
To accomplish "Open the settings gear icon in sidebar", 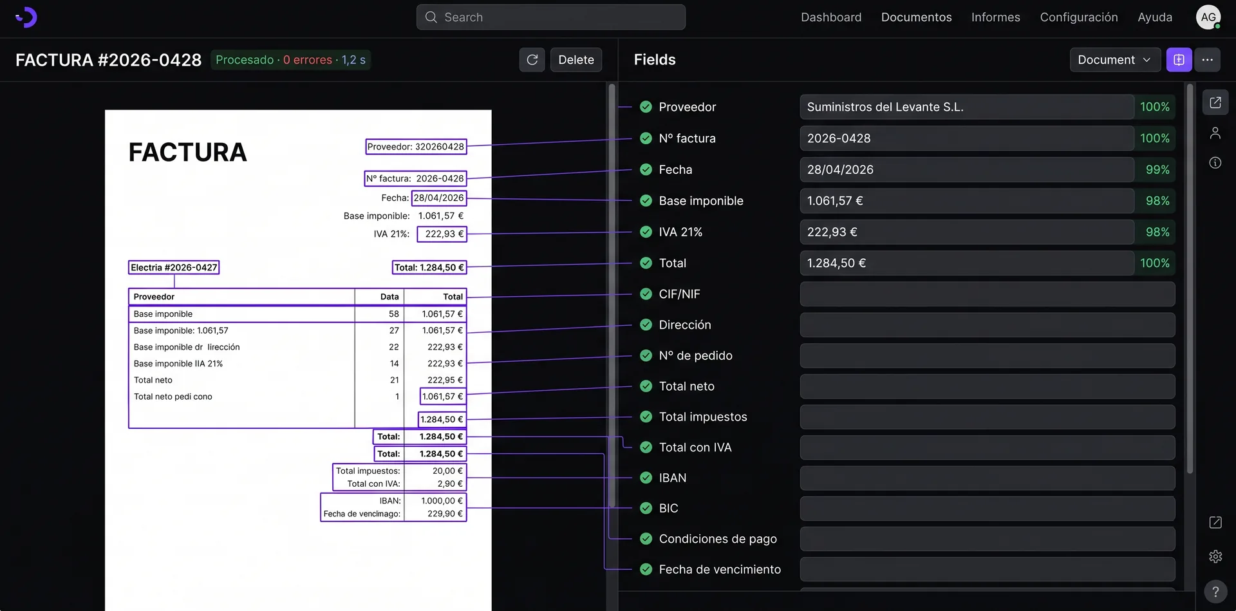I will pos(1215,556).
